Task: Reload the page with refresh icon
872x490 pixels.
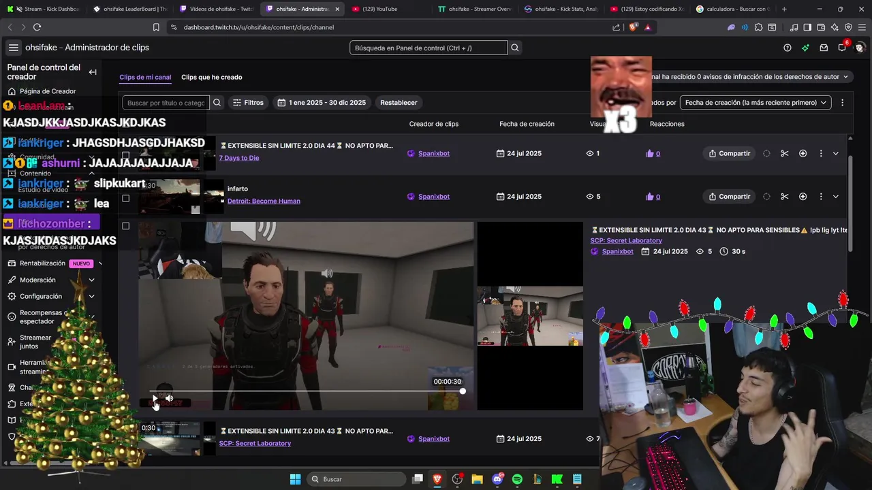Action: pos(37,27)
